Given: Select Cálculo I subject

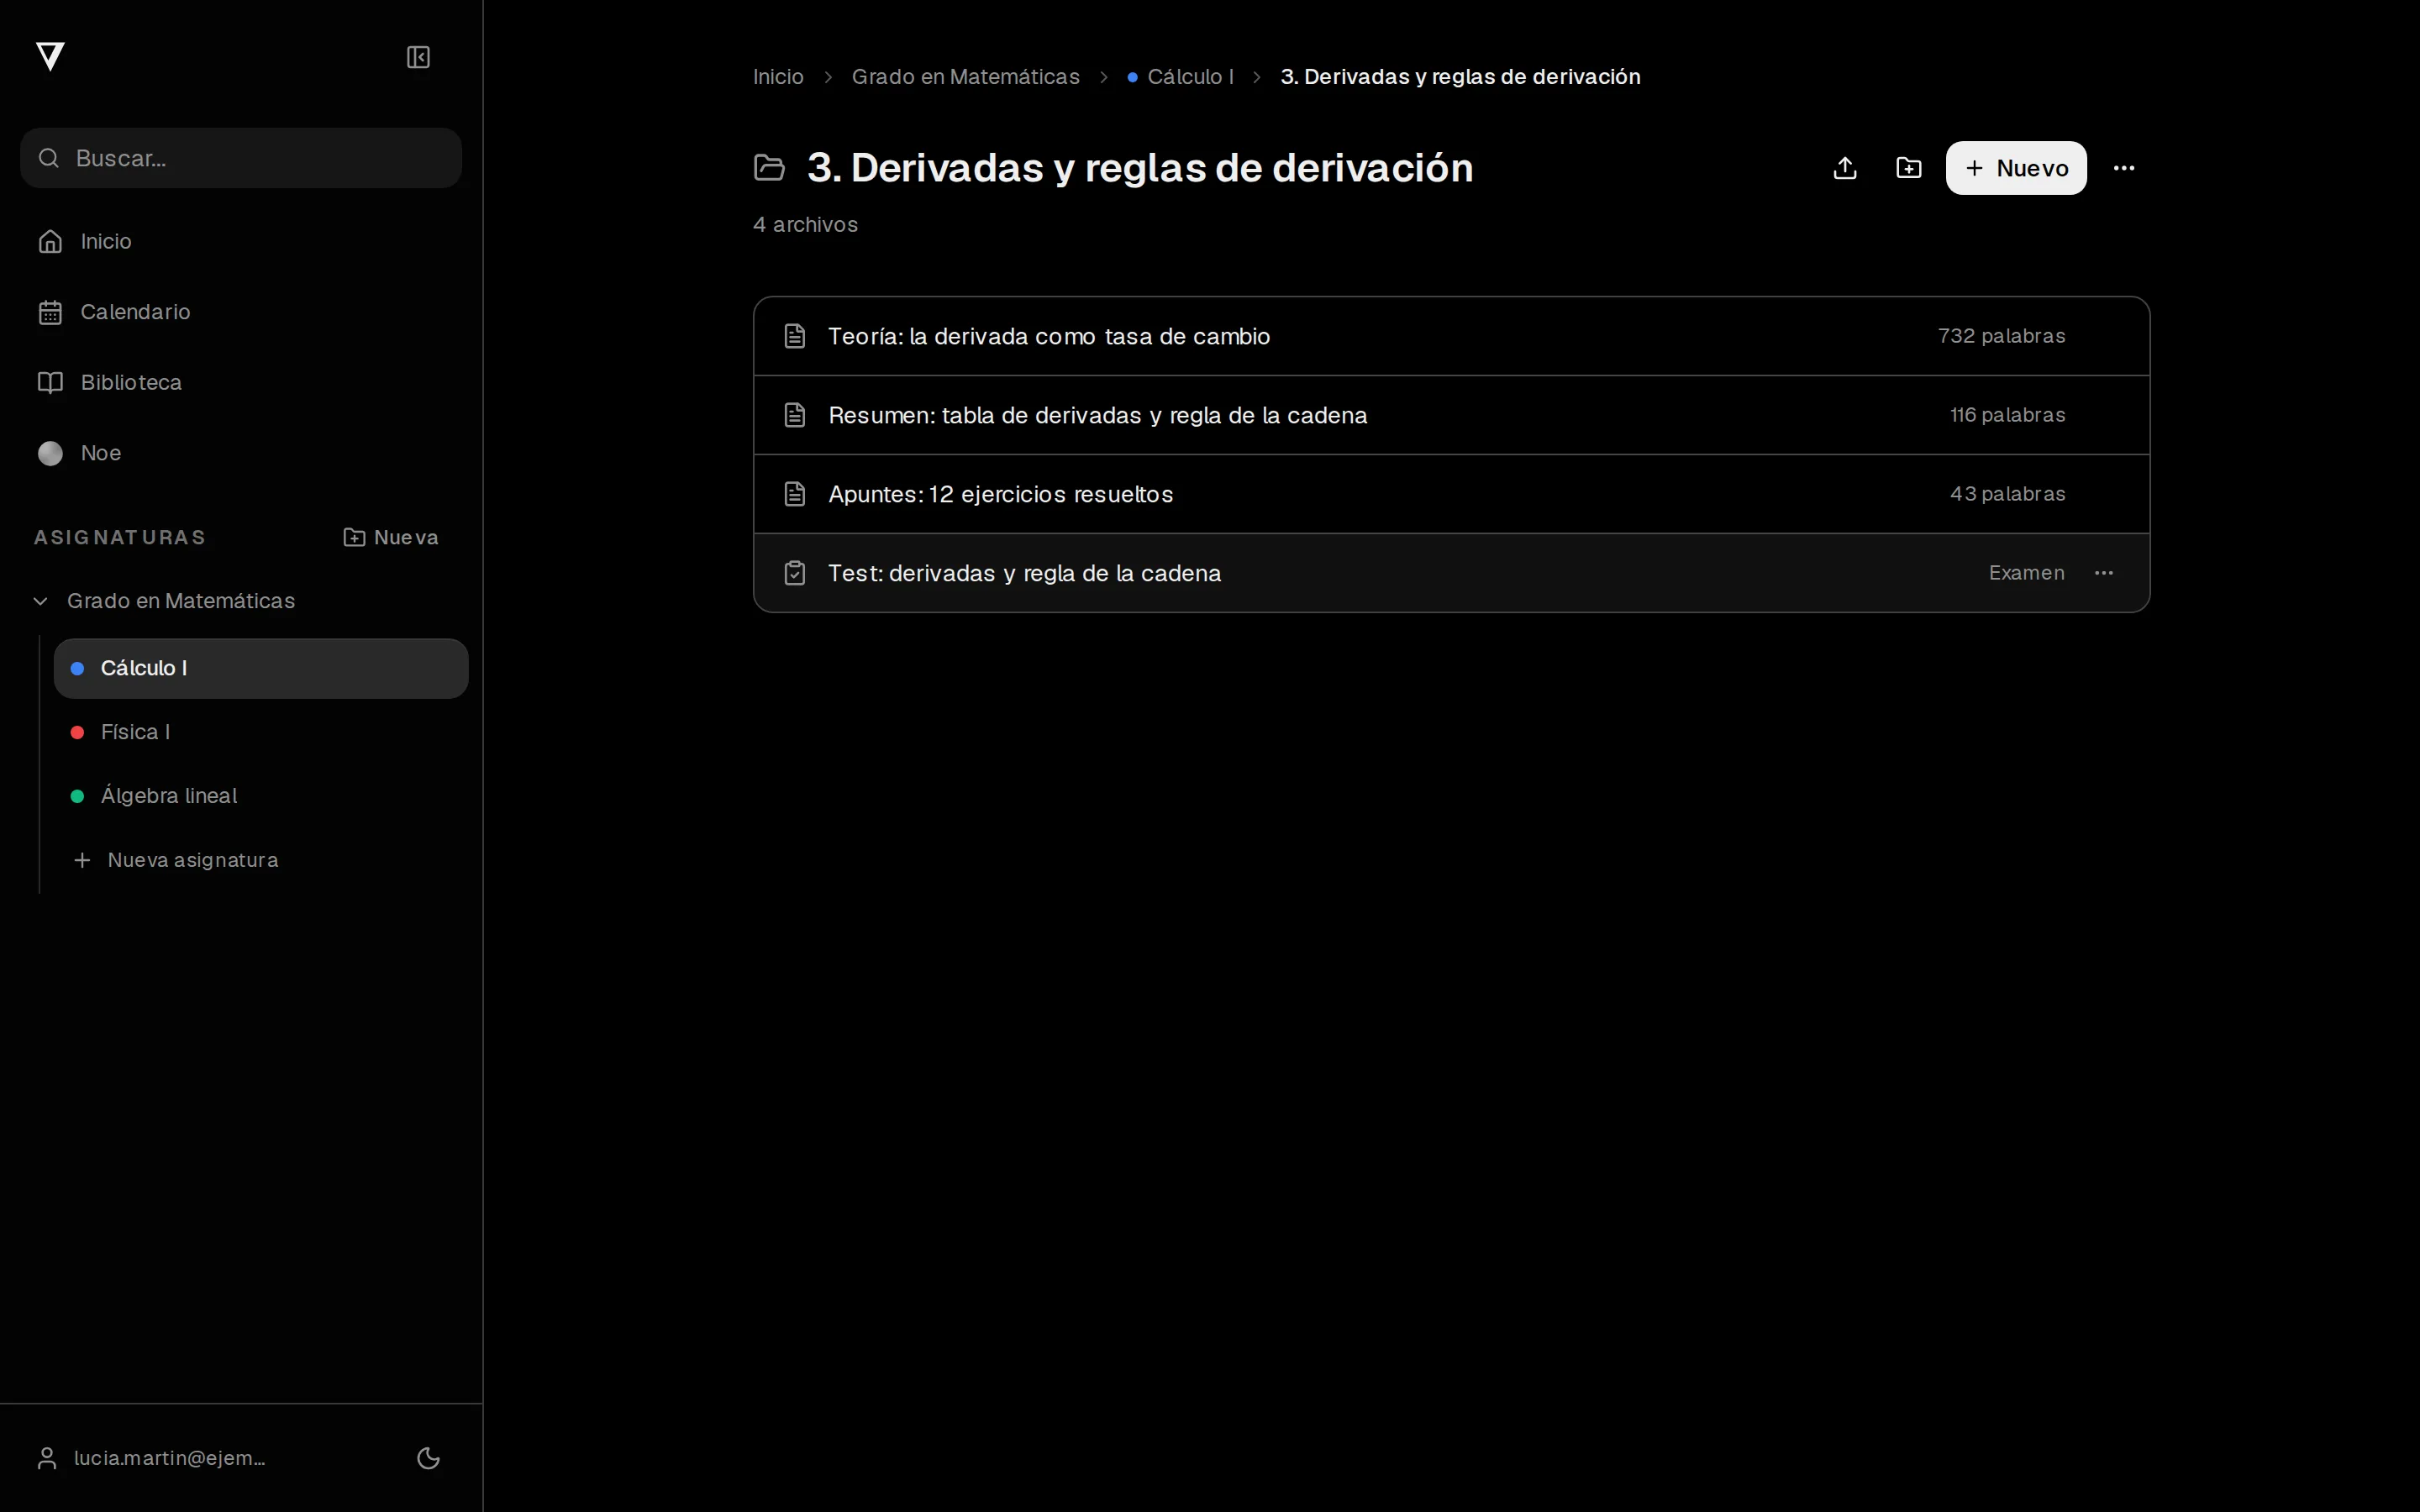Looking at the screenshot, I should click(261, 668).
